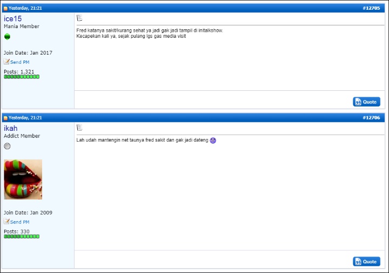
Task: Click 'Mania Member' rank label
Action: (22, 26)
